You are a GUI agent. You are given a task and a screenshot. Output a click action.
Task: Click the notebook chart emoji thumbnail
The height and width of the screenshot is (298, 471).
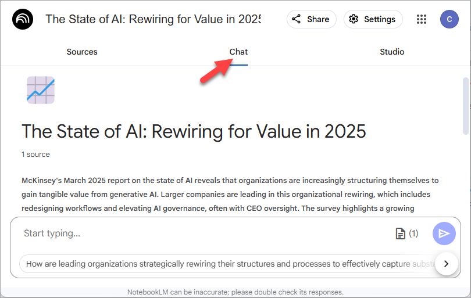click(41, 90)
